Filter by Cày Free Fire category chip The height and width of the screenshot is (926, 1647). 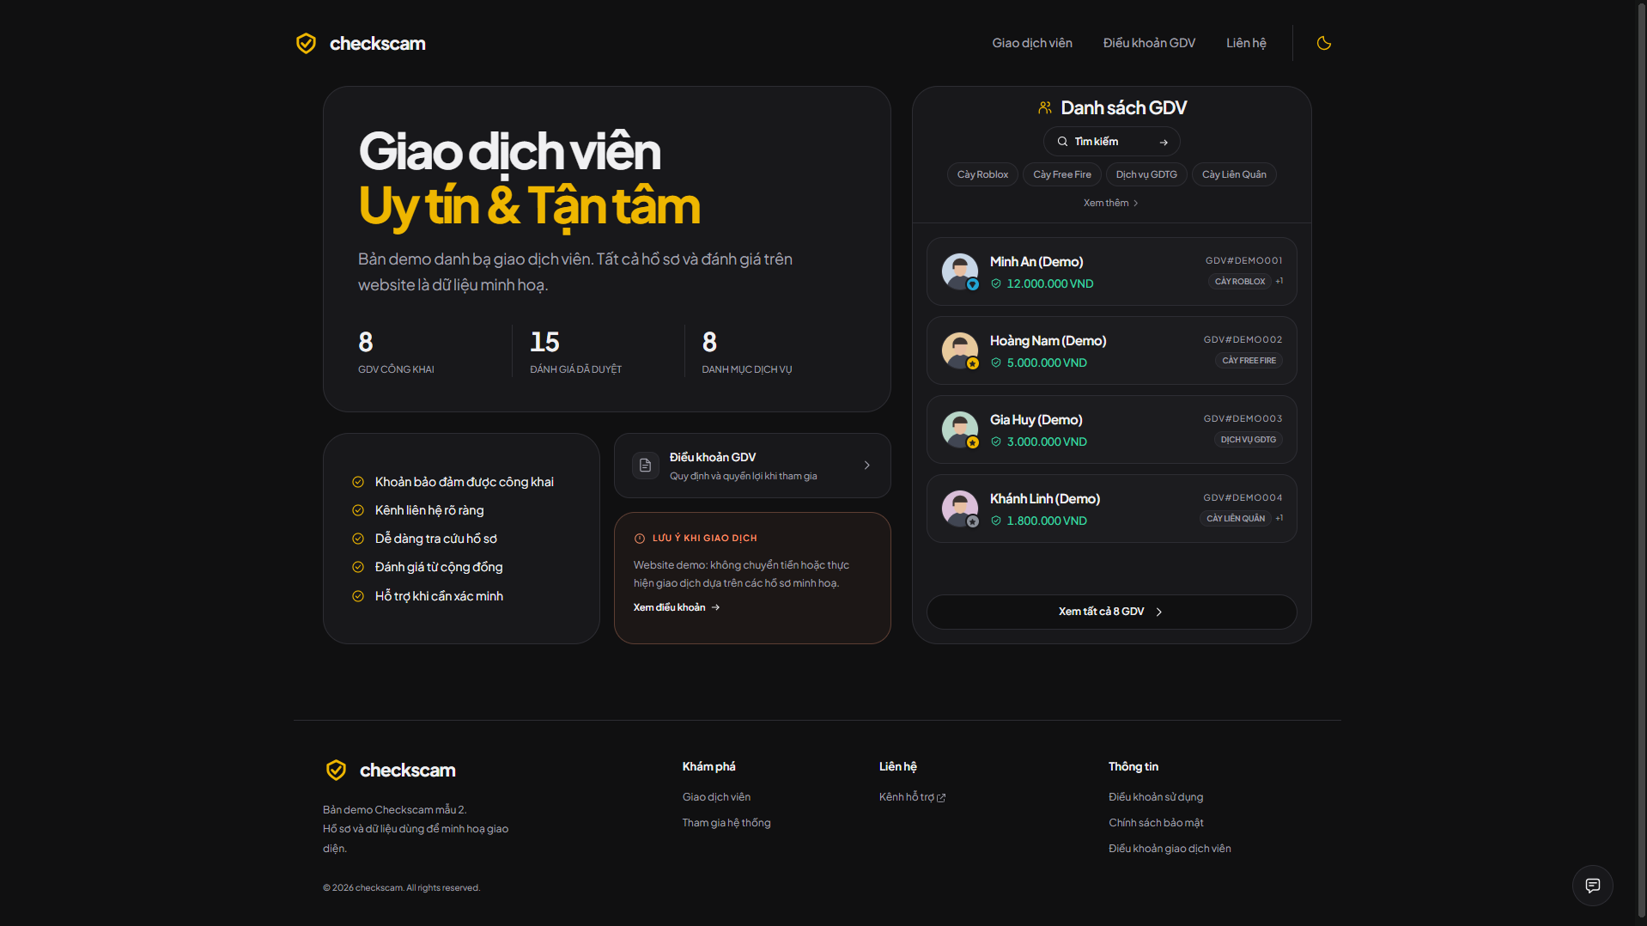click(1062, 174)
